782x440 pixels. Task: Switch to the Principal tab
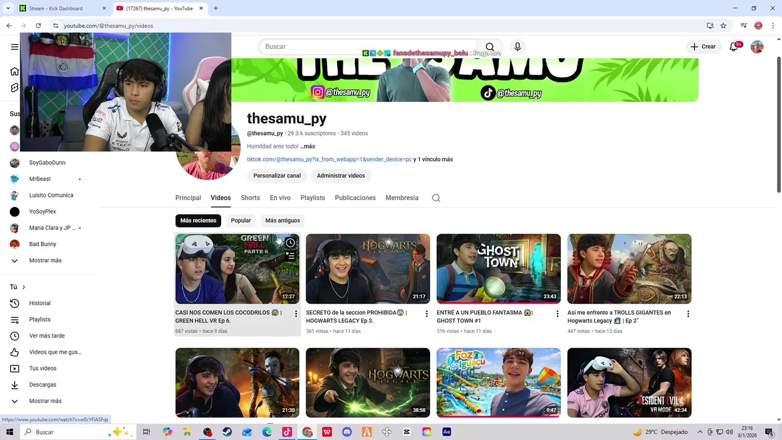click(188, 198)
